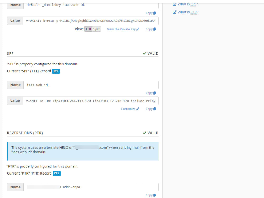Image resolution: width=264 pixels, height=198 pixels.
Task: Switch DKIM value to Split view
Action: pos(96,29)
